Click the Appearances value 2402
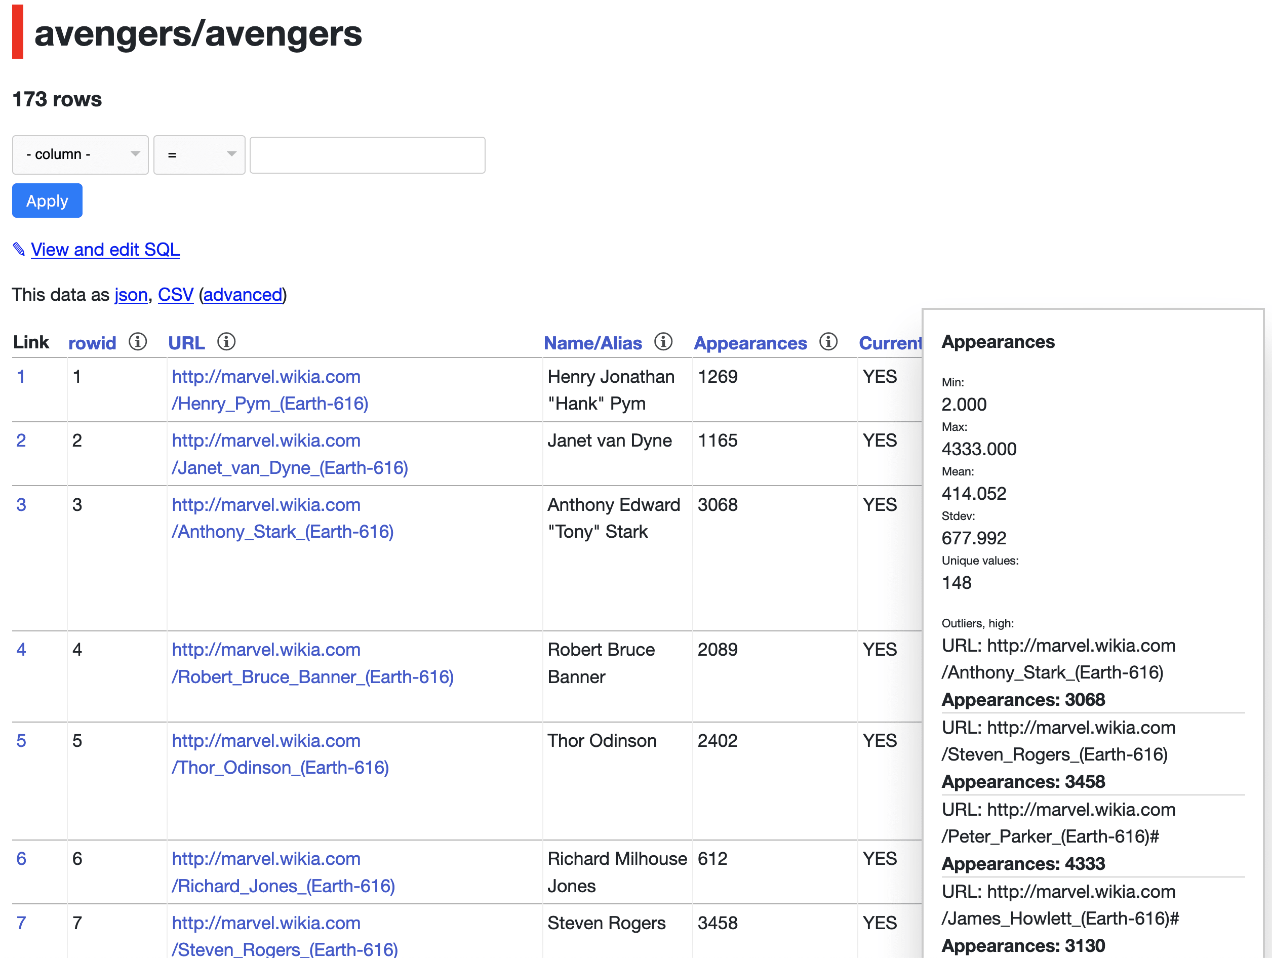The height and width of the screenshot is (958, 1272). click(717, 740)
